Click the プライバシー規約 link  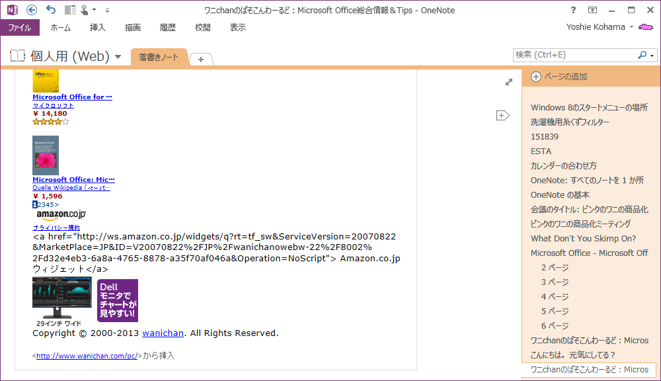click(x=56, y=228)
